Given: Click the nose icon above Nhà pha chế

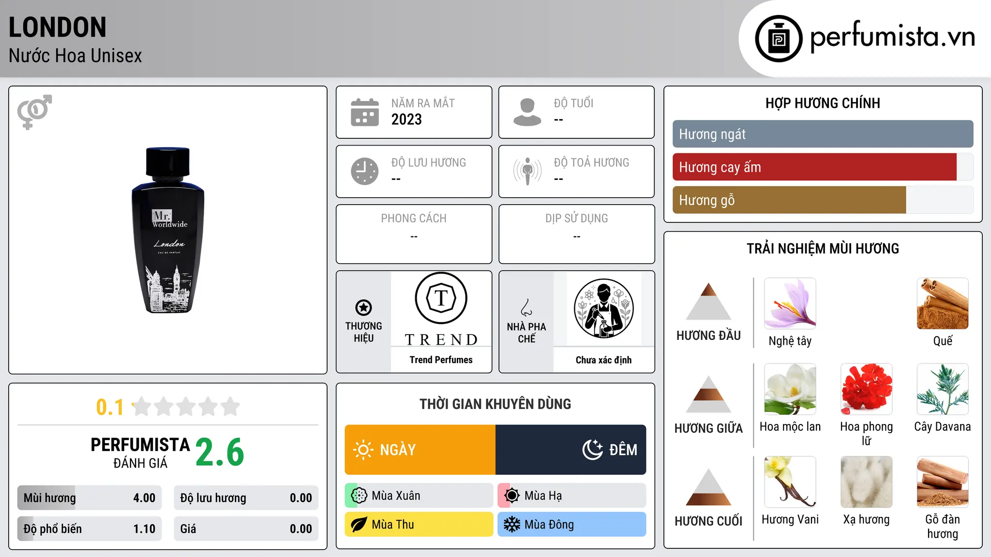Looking at the screenshot, I should click(526, 308).
